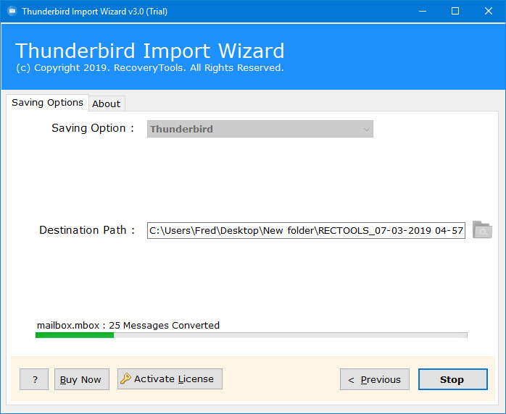This screenshot has width=506, height=414.
Task: Click the key icon on Activate License
Action: pyautogui.click(x=125, y=379)
